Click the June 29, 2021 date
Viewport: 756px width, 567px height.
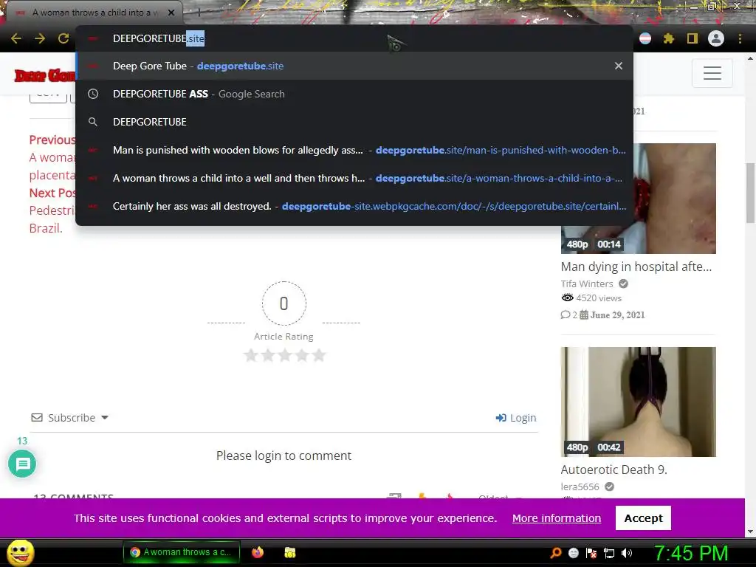tap(617, 315)
